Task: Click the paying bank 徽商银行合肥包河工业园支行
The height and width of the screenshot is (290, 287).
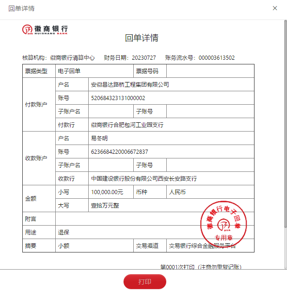Action: (x=127, y=125)
